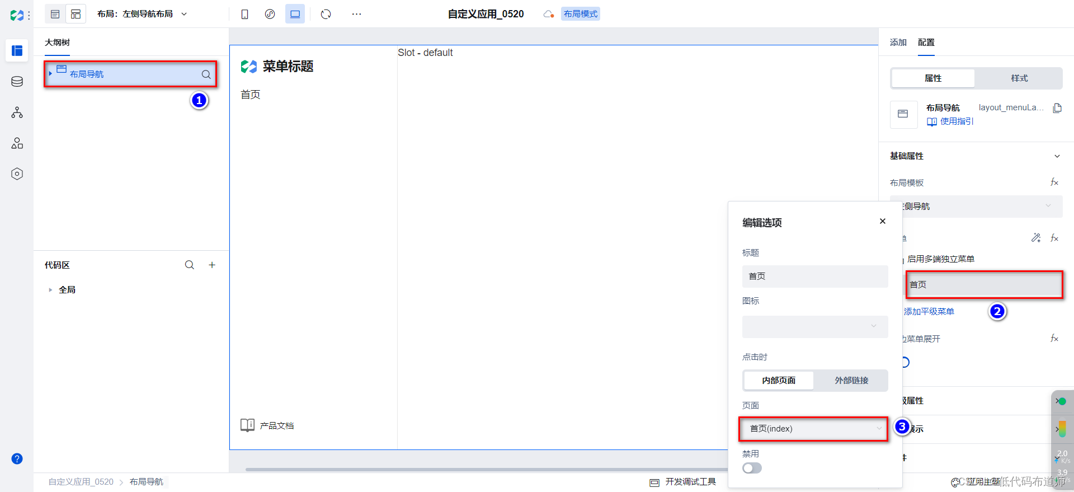Click the 布局模式 badge
Screen dimensions: 1074x492
[x=581, y=14]
